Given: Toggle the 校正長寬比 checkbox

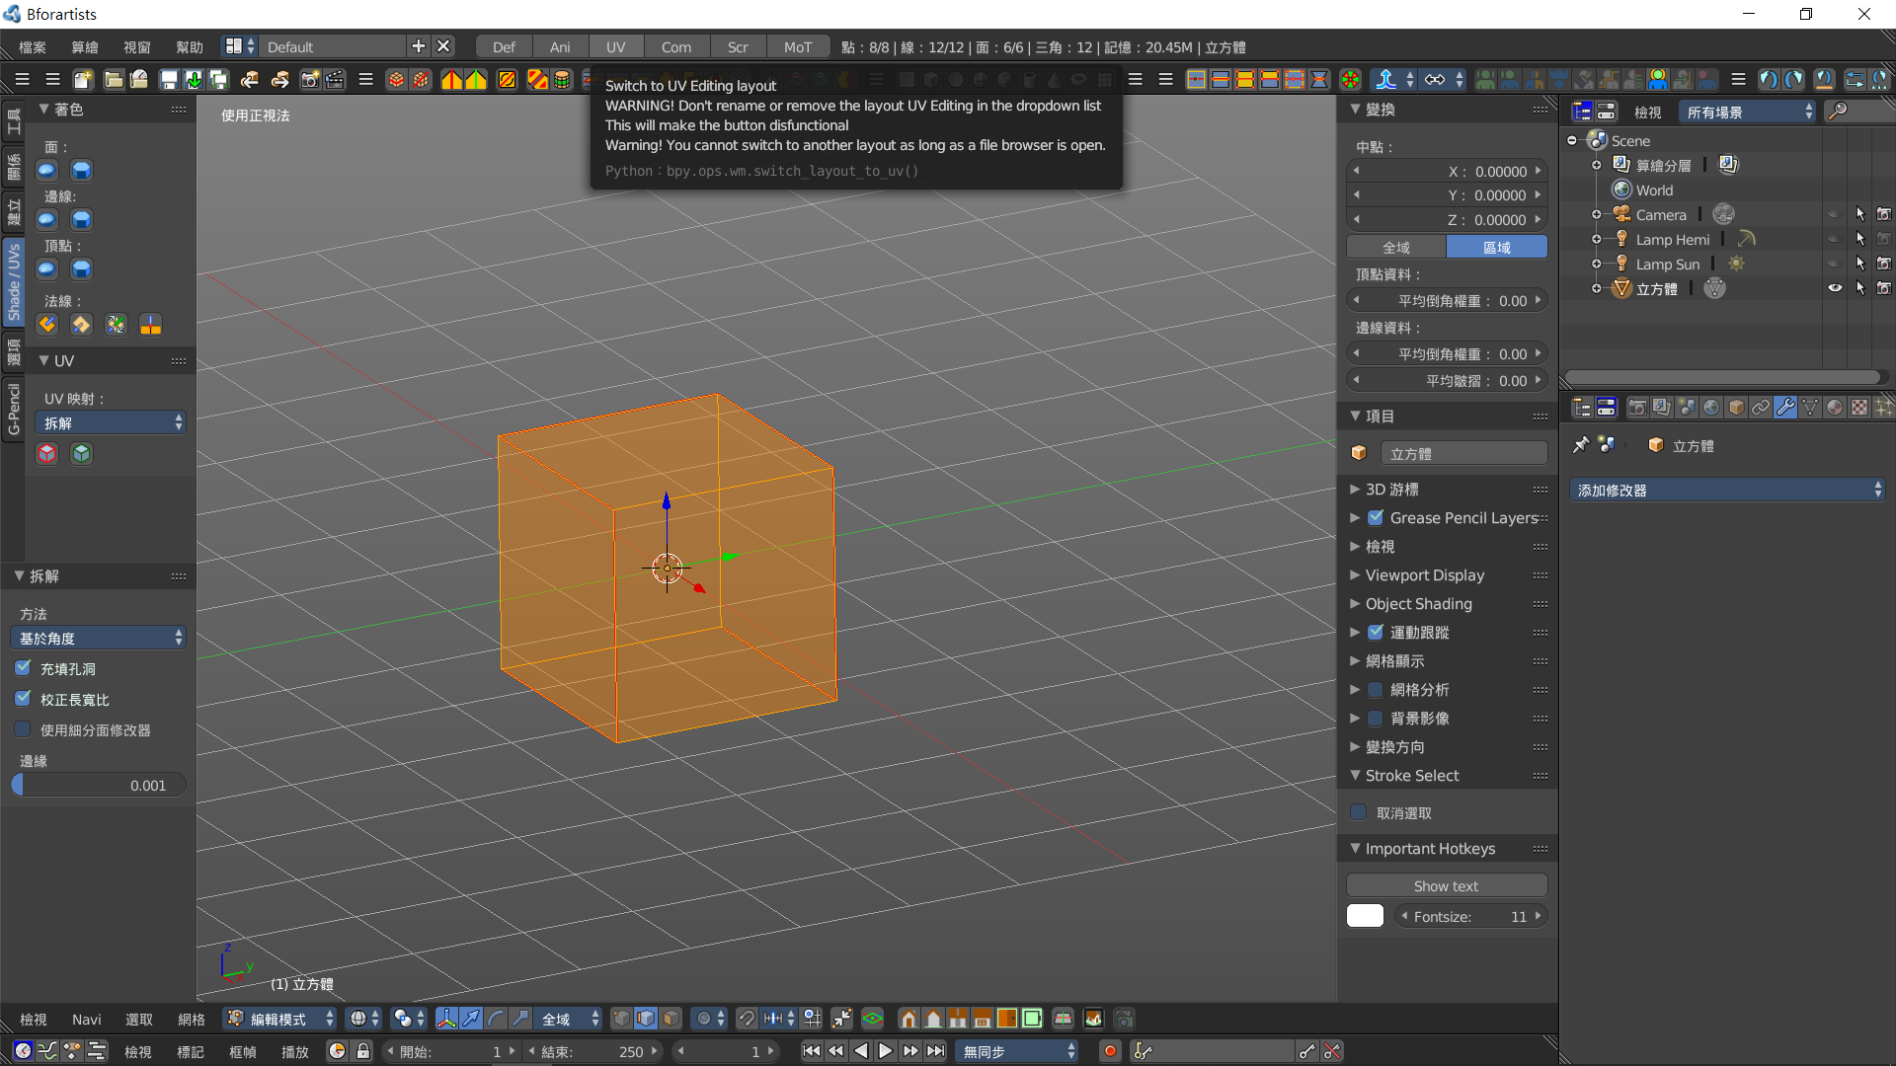Looking at the screenshot, I should 24,699.
